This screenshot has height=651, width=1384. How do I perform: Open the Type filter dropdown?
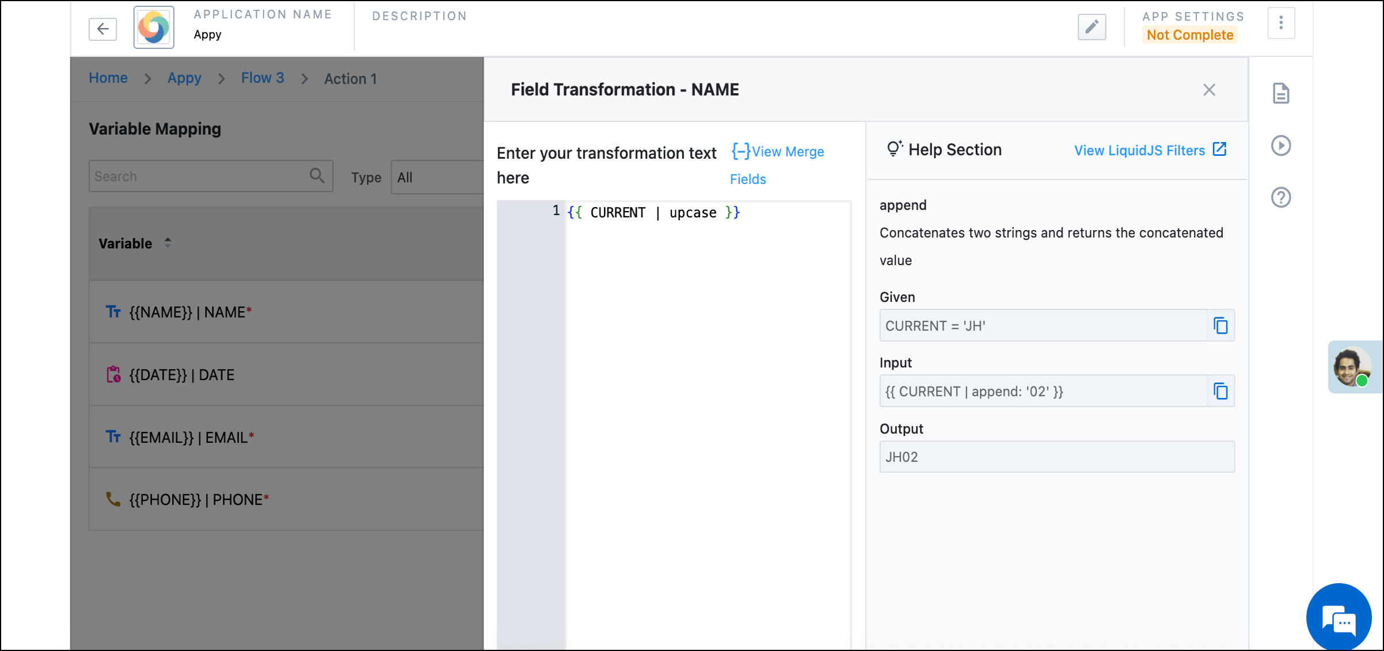438,177
